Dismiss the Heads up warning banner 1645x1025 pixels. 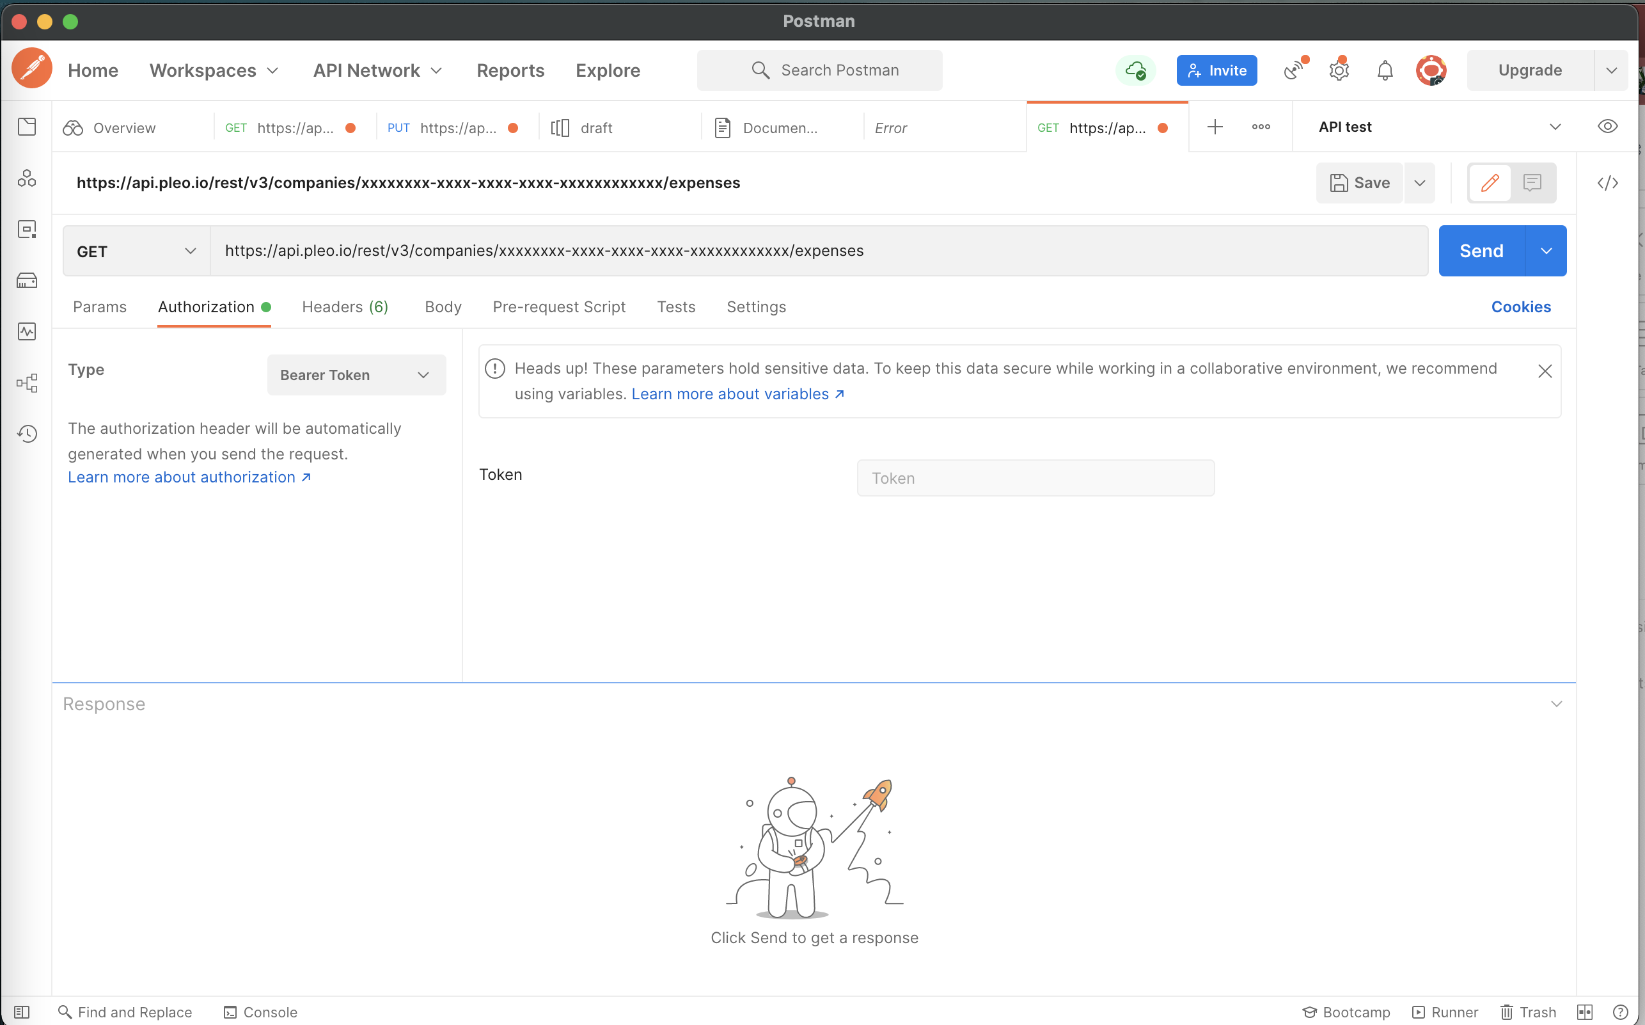click(1545, 372)
